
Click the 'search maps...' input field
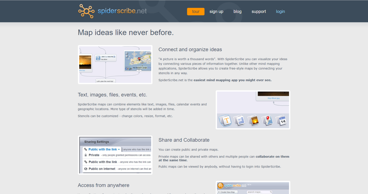pyautogui.click(x=260, y=192)
